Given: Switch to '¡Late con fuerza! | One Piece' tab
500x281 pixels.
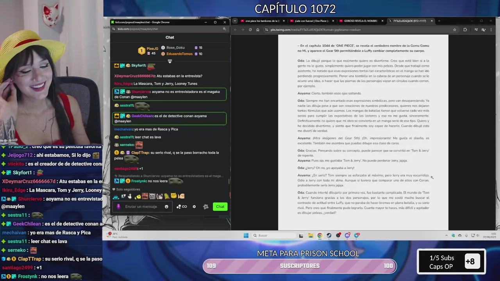Looking at the screenshot, I should 311,21.
